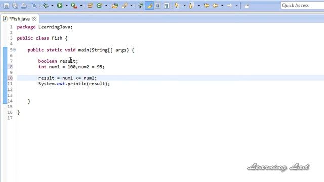Viewport: 324px width, 182px height.
Task: Open the Back history dropdown arrow
Action: pyautogui.click(x=222, y=6)
